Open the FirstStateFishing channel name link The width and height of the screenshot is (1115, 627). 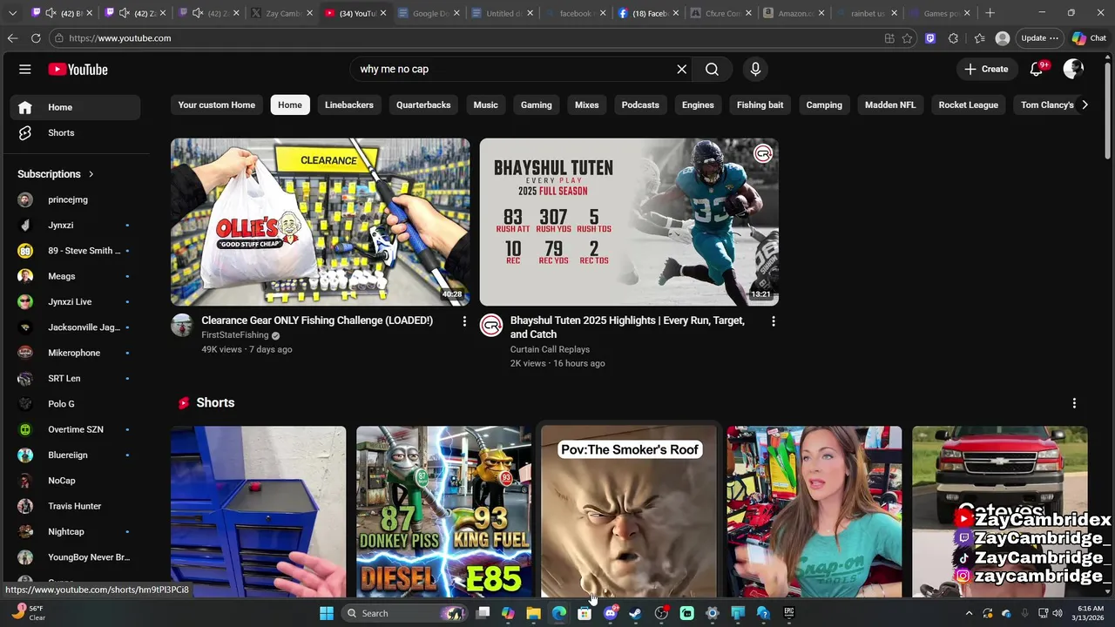coord(235,335)
